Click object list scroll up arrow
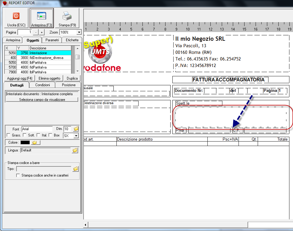 click(78, 48)
